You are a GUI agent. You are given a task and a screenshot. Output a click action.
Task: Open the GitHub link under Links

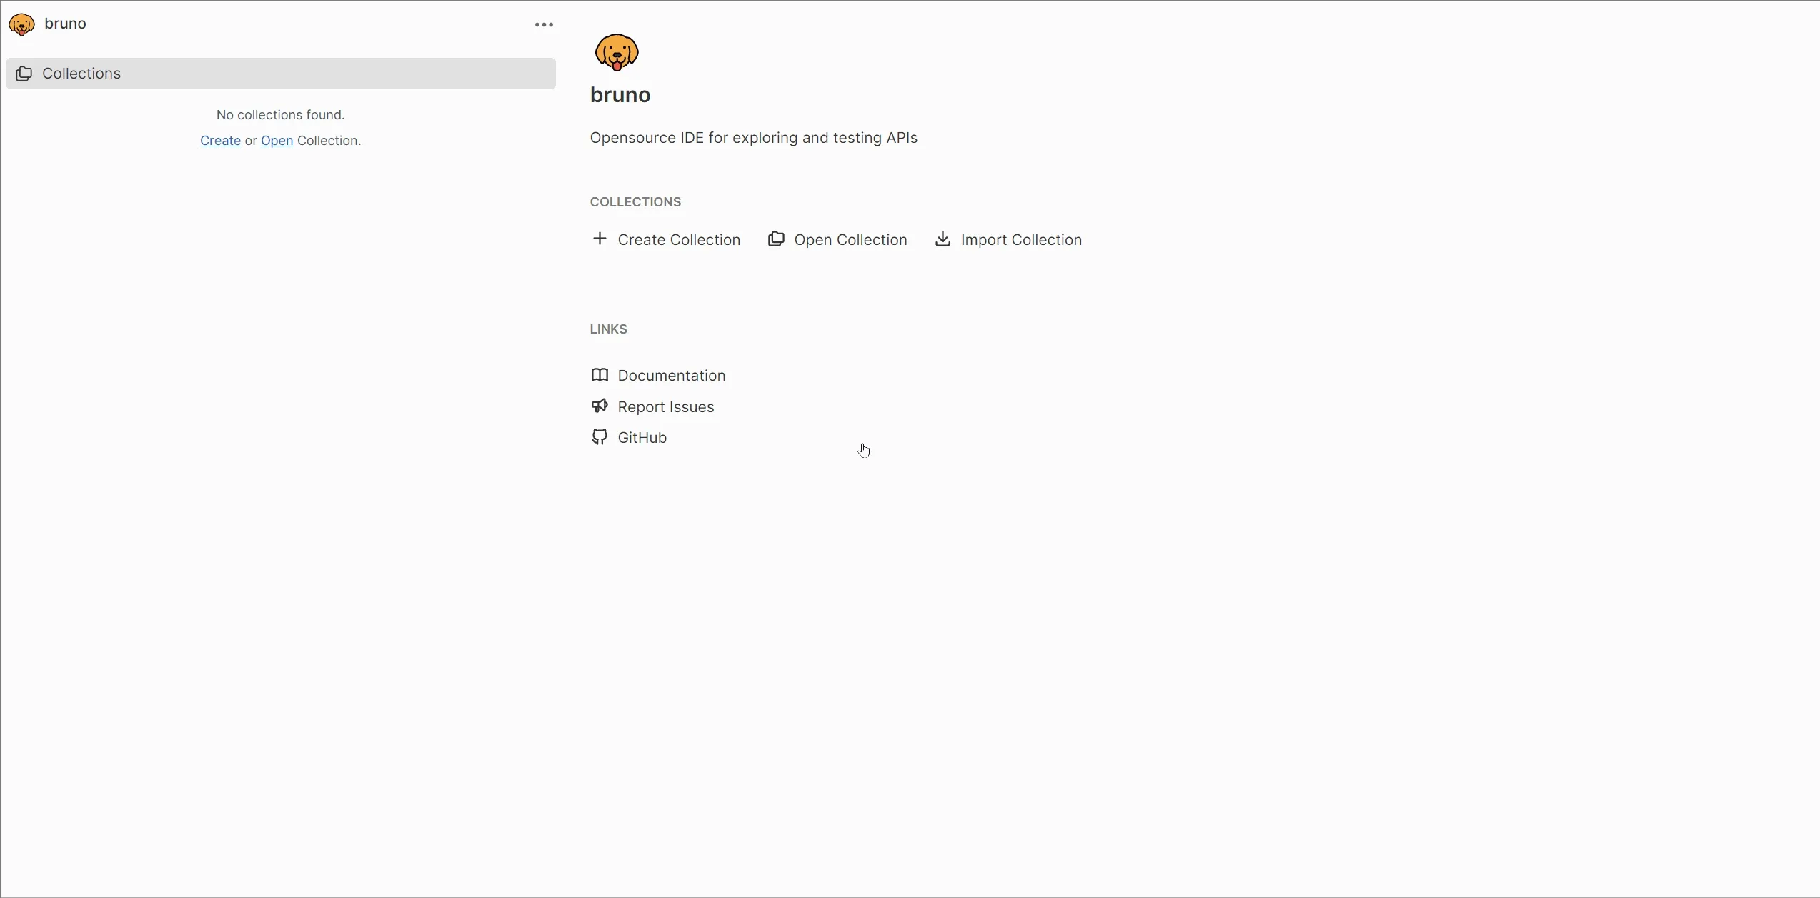coord(640,437)
